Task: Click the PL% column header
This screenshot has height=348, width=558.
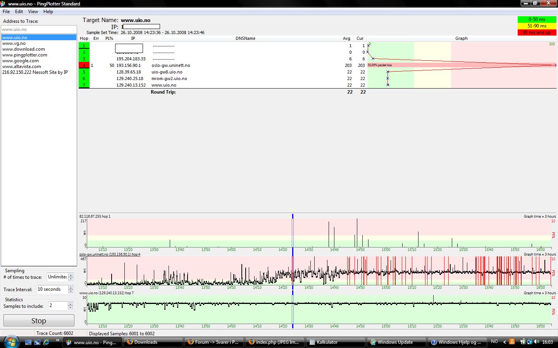Action: (109, 38)
